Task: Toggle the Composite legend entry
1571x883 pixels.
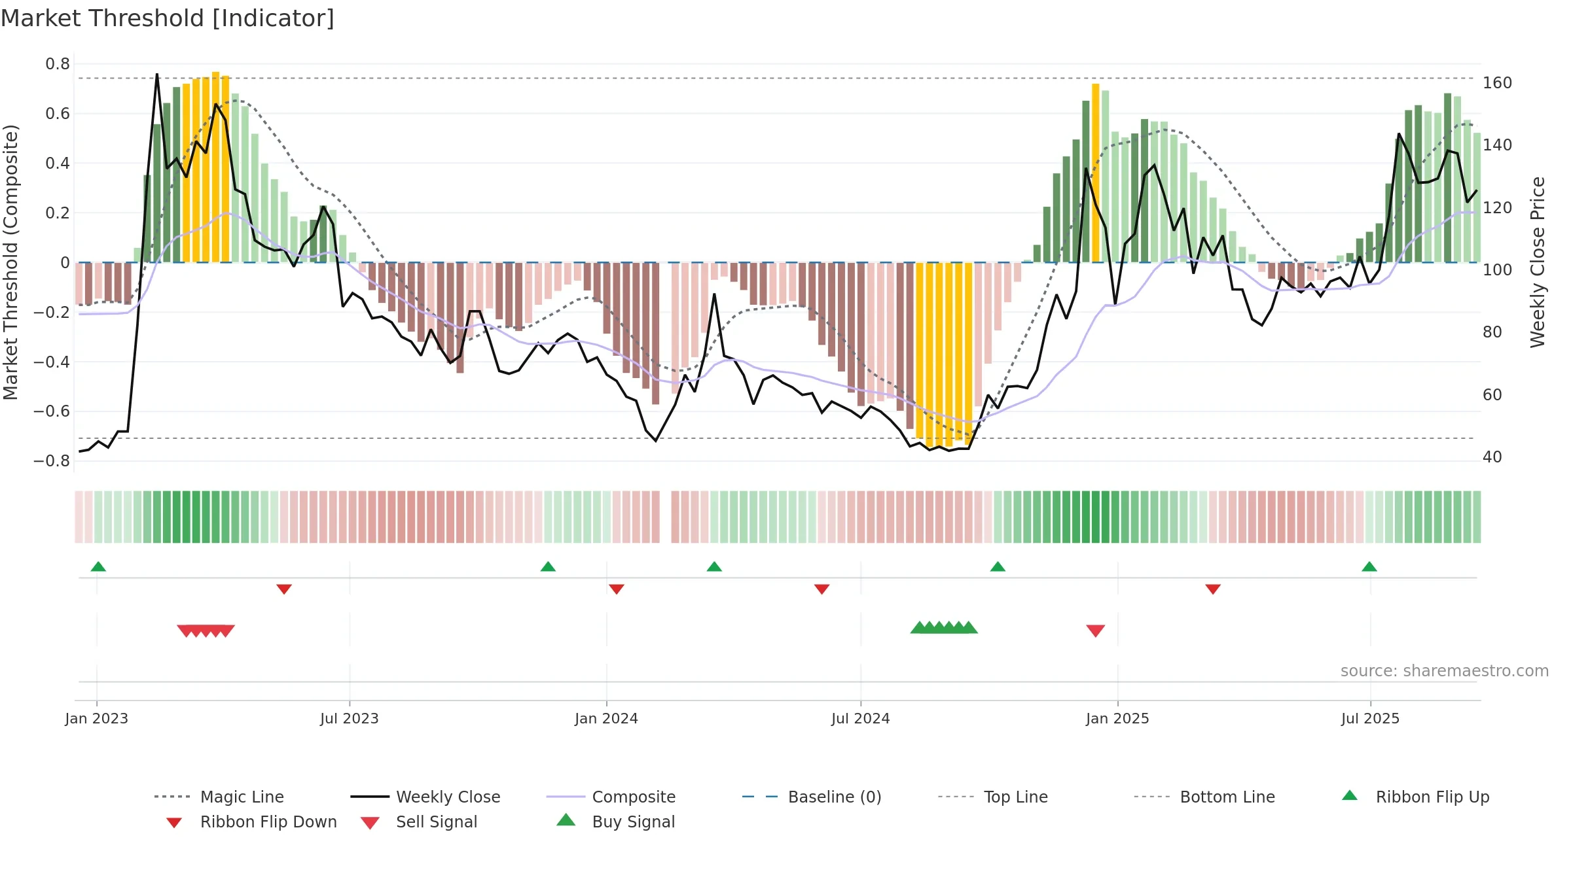Action: click(x=611, y=797)
